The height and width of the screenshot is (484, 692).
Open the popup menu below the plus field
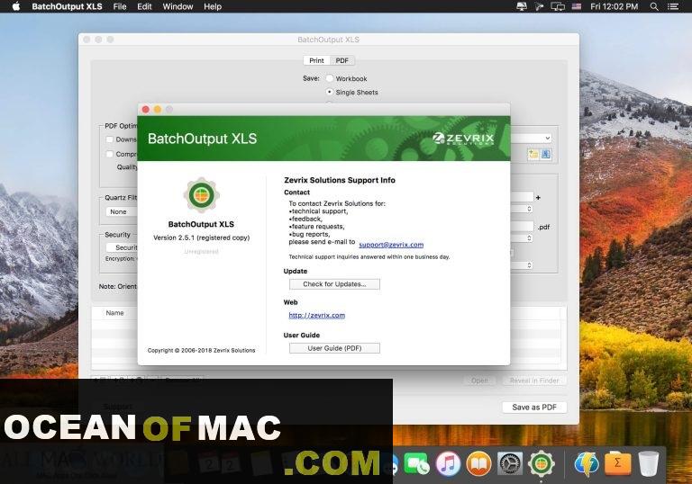click(522, 209)
